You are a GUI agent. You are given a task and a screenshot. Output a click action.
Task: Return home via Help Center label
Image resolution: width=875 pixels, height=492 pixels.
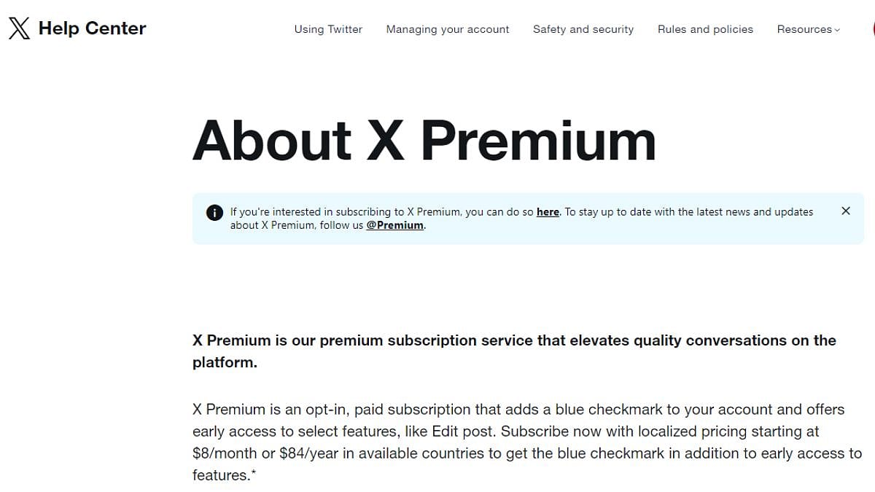(93, 28)
